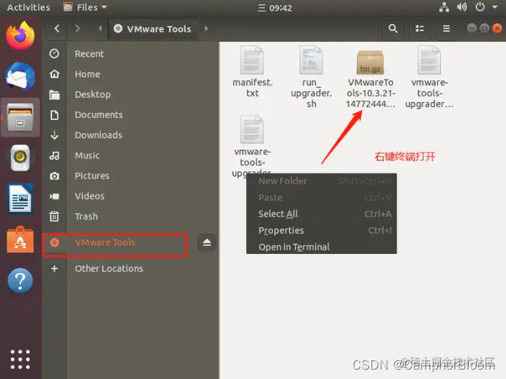Click the Files app icon in dock
This screenshot has height=379, width=506.
click(x=20, y=117)
